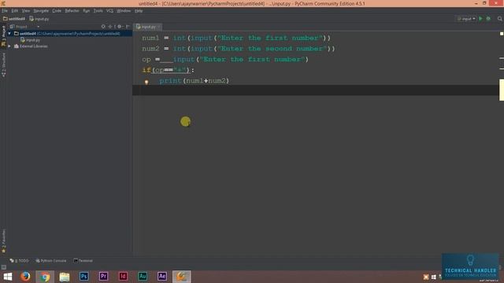Open the Terminal tool window

[83, 260]
